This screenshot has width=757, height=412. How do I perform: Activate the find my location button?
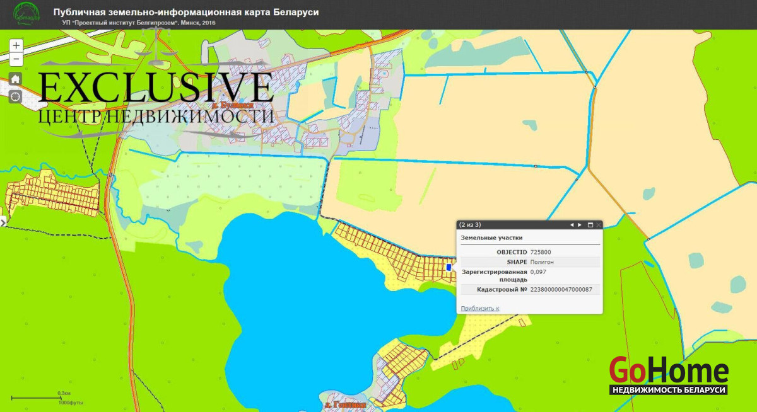[x=16, y=96]
